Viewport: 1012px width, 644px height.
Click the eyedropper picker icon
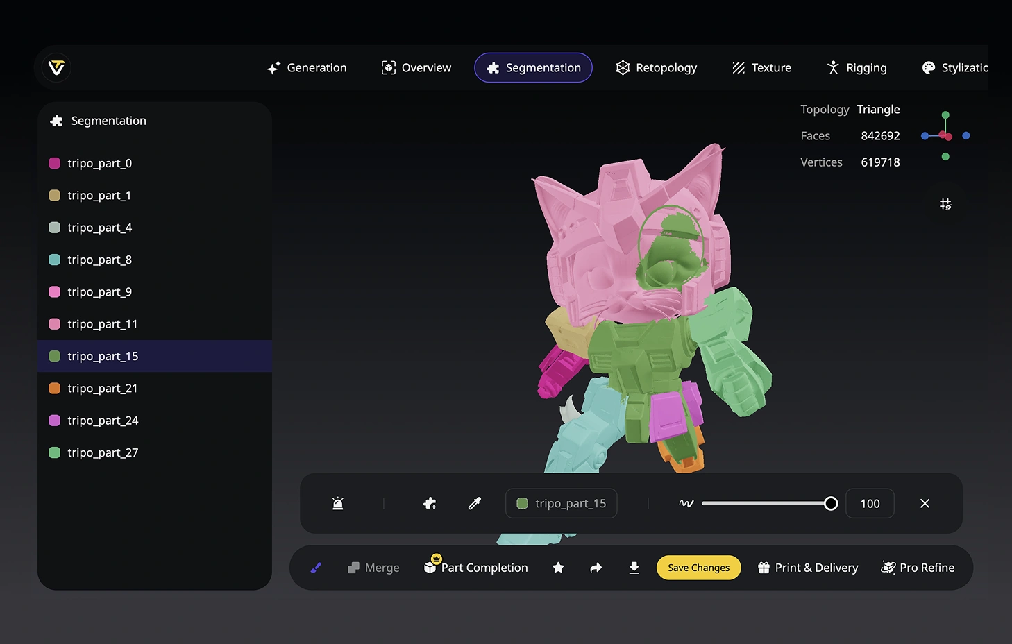point(475,504)
